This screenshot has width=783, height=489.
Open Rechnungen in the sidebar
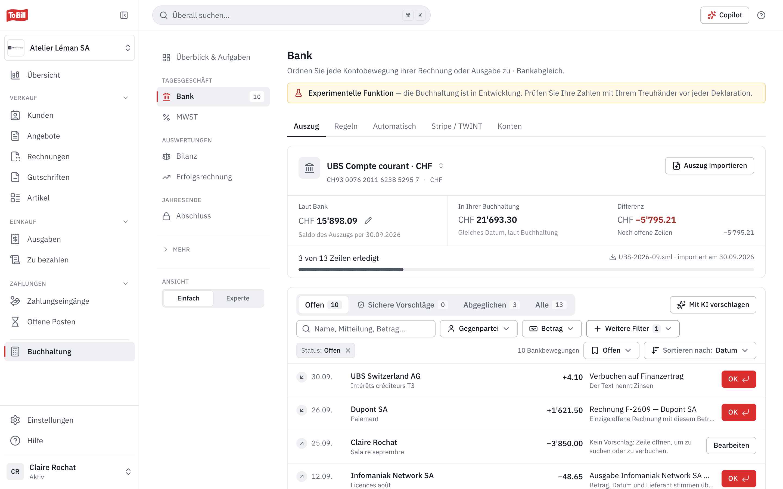coord(70,156)
